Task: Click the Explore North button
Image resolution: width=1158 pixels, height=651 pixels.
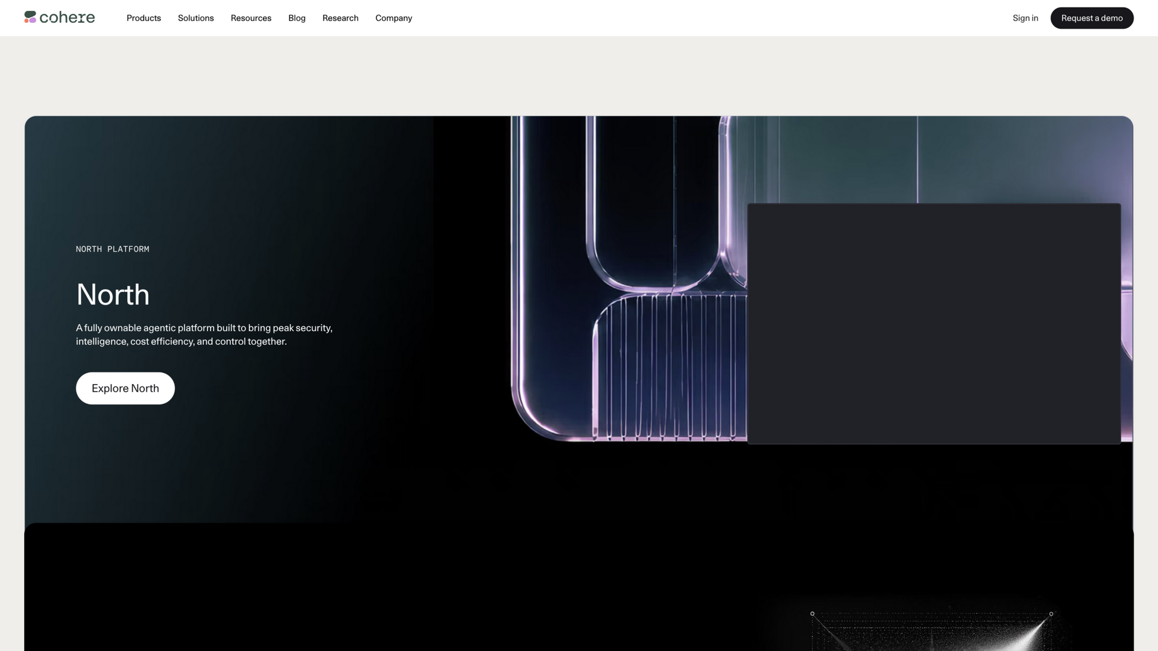Action: point(125,388)
